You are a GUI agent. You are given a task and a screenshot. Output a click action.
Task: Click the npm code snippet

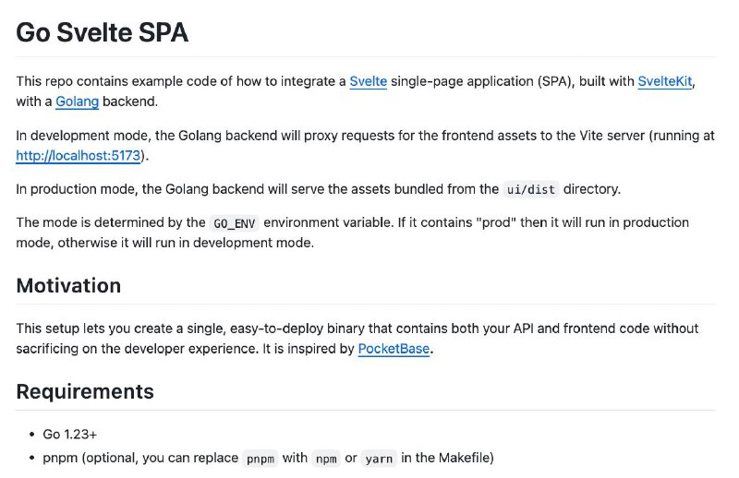click(x=326, y=459)
